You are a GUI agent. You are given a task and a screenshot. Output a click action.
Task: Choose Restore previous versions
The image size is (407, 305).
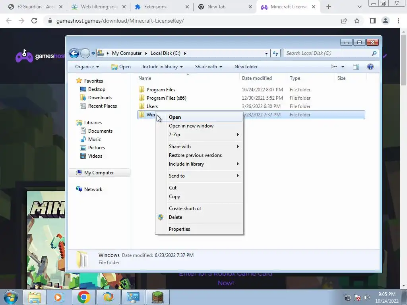199,155
